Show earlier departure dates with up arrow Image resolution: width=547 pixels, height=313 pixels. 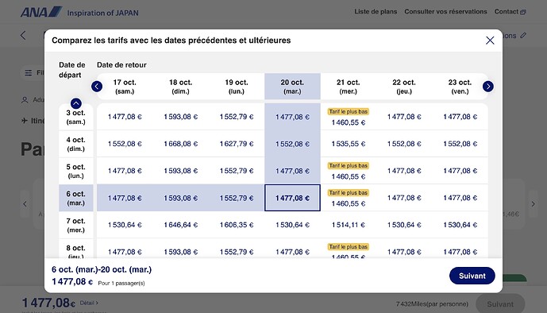pyautogui.click(x=76, y=103)
